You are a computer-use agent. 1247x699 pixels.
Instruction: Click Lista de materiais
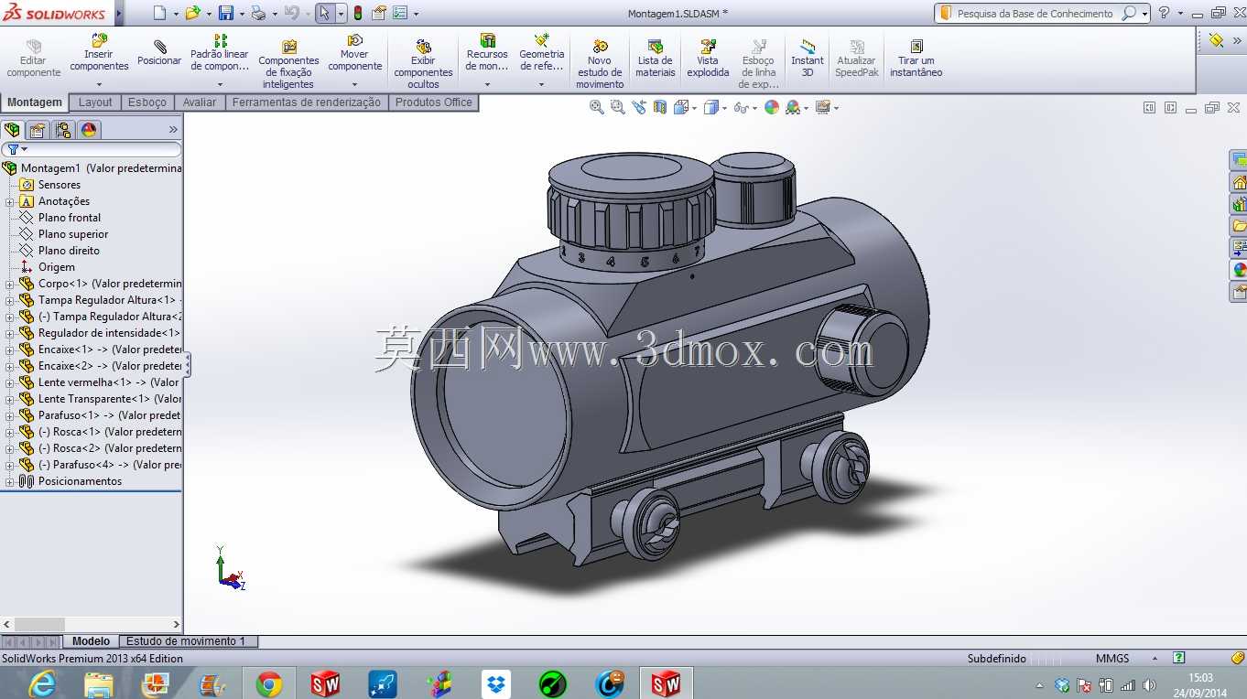(x=655, y=59)
